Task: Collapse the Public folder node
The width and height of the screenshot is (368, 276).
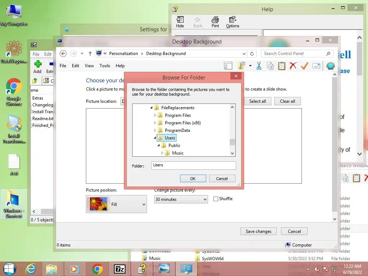Action: pos(158,145)
